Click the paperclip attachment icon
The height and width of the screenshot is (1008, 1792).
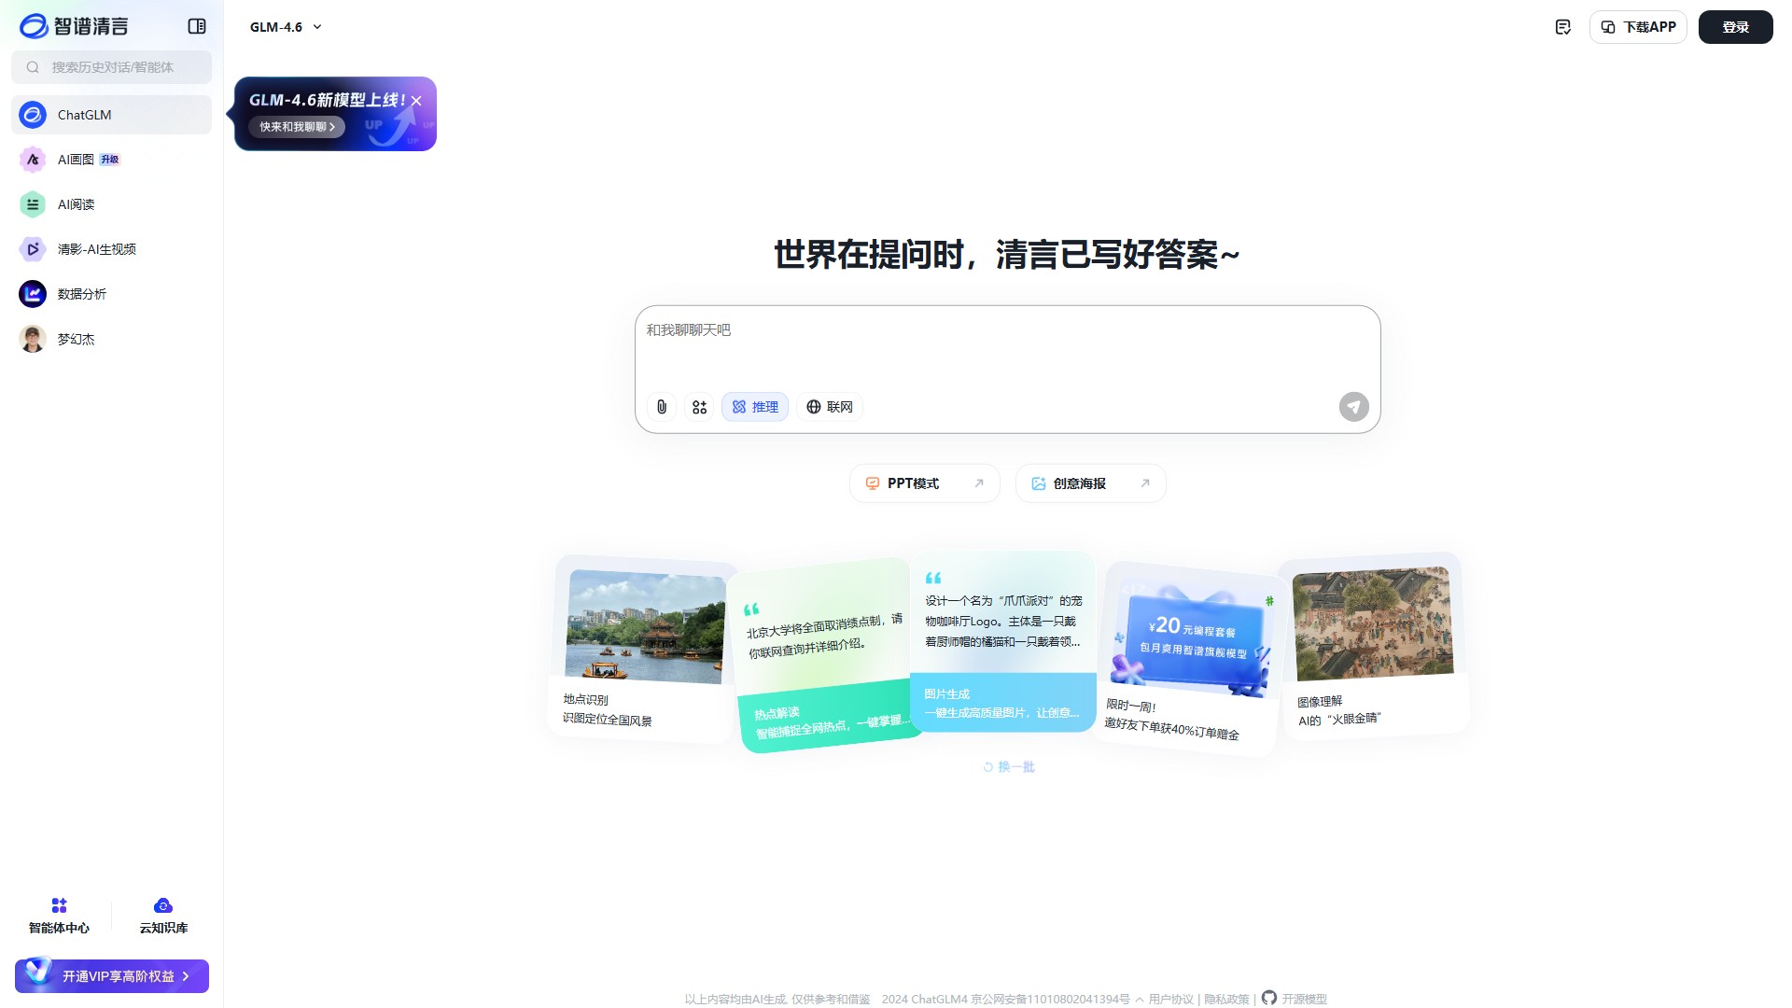coord(661,407)
